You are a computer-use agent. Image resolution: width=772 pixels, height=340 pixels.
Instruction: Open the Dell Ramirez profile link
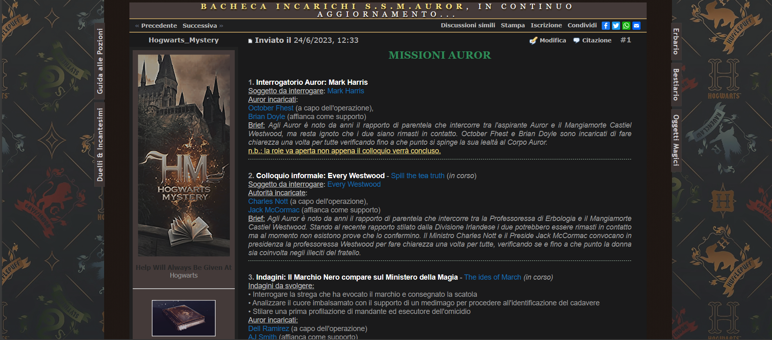[x=269, y=329]
